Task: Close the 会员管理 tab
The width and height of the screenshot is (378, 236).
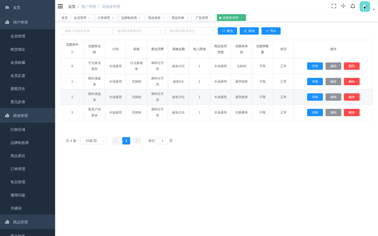Action: point(89,18)
